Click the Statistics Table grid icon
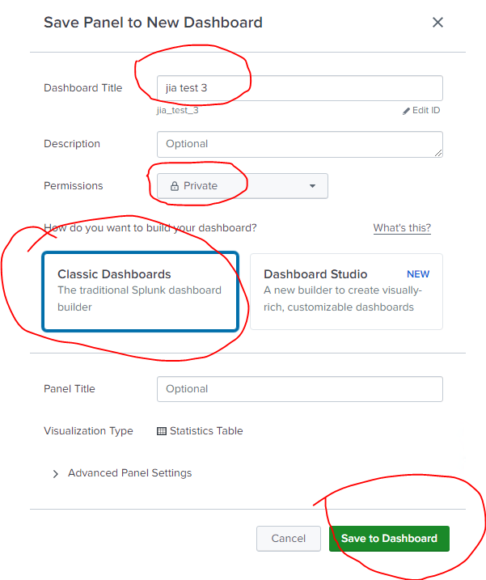Image resolution: width=486 pixels, height=580 pixels. click(162, 431)
